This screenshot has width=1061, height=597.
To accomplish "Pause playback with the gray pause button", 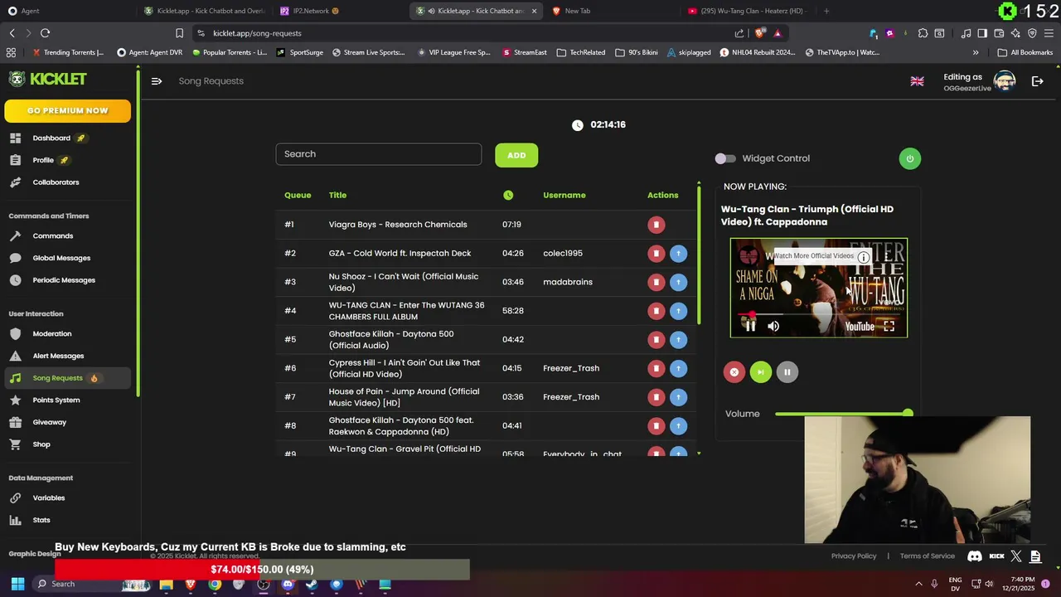I will (x=787, y=372).
